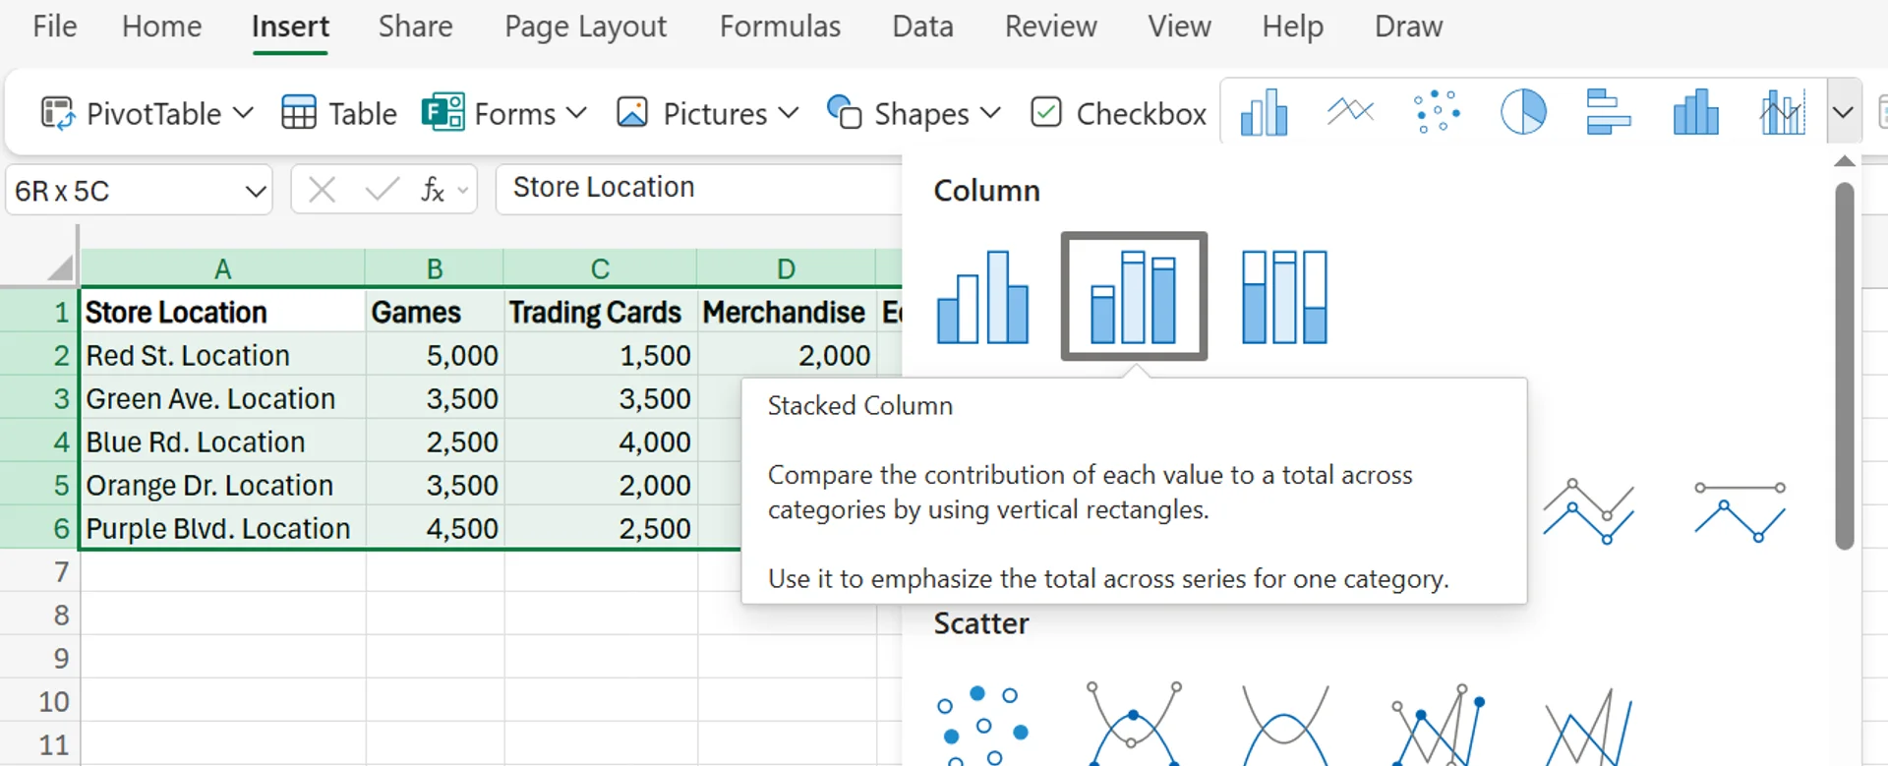Viewport: 1888px width, 766px height.
Task: Select column A header
Action: 223,268
